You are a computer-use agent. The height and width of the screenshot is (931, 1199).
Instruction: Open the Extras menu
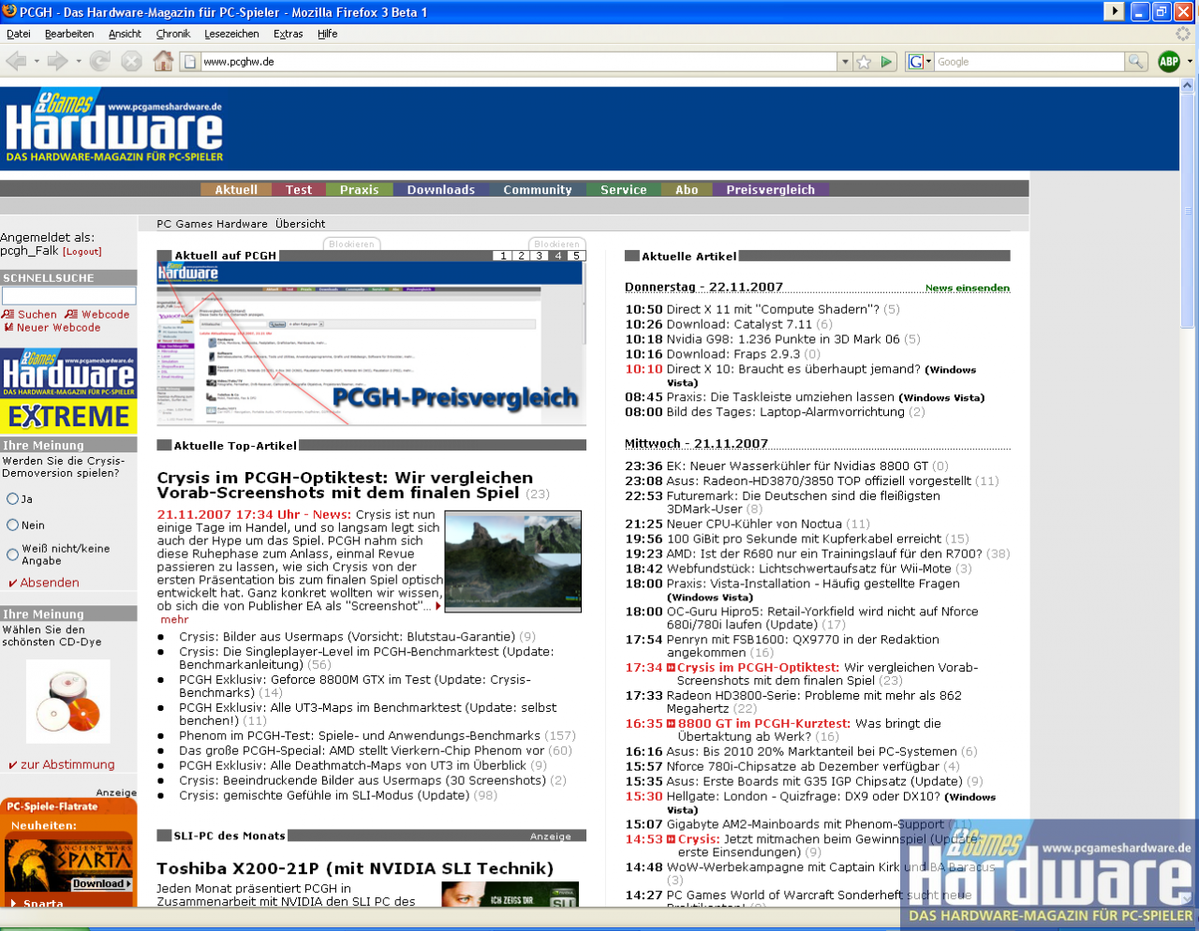tap(289, 34)
